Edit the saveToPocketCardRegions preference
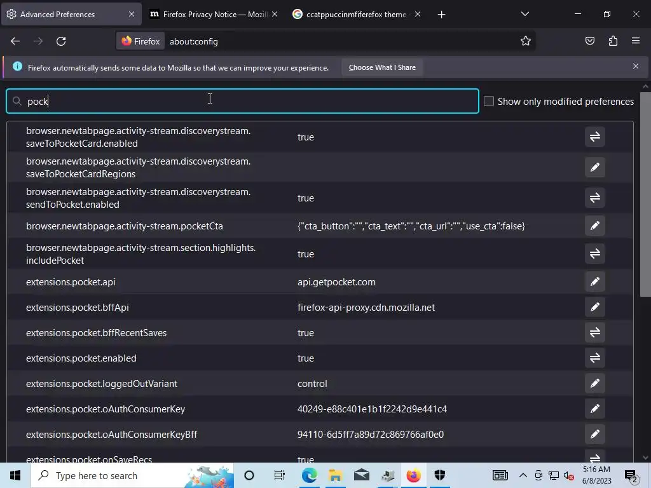The width and height of the screenshot is (651, 488). click(594, 167)
